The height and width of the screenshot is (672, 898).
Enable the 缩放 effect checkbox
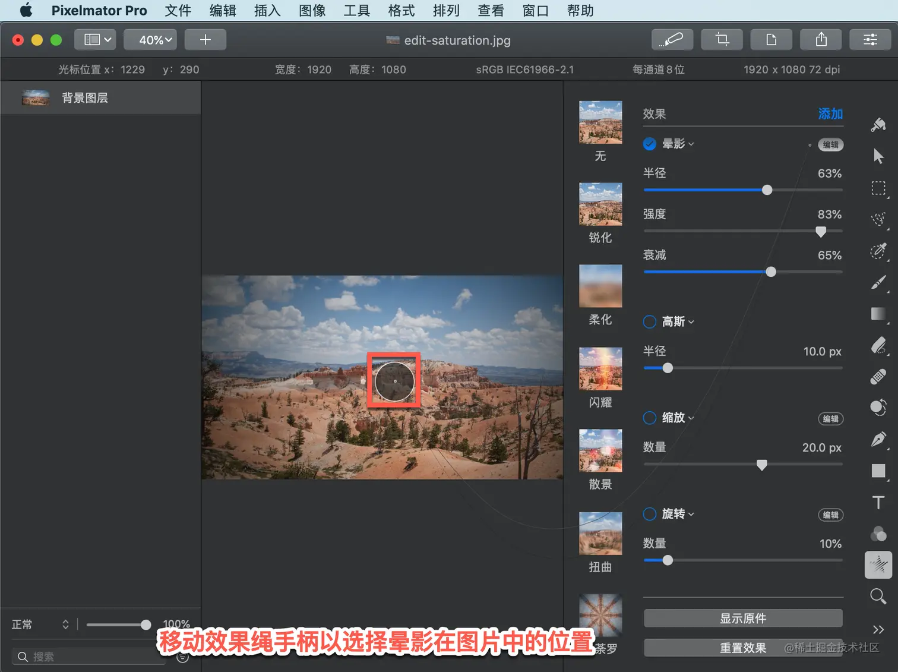[650, 418]
